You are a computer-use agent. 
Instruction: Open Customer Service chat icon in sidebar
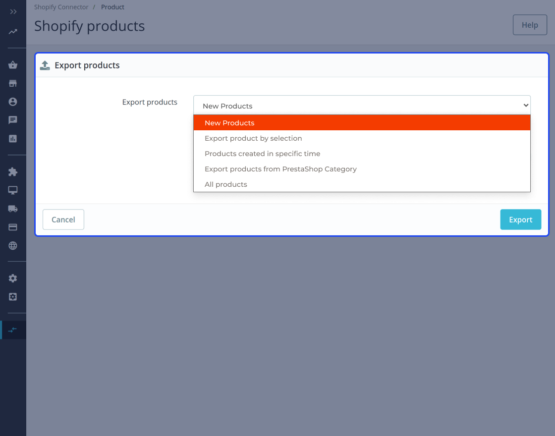[x=13, y=120]
